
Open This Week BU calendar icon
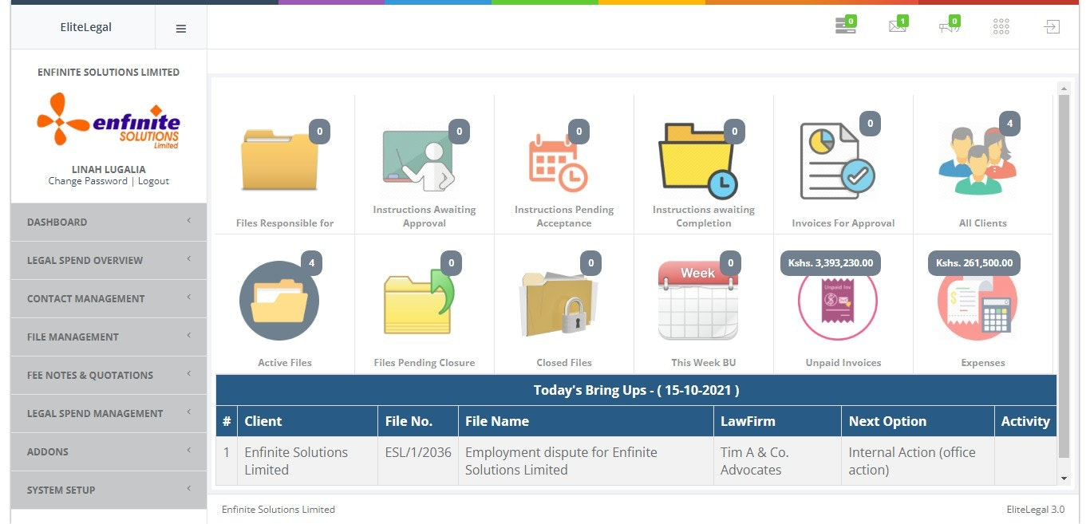coord(698,301)
